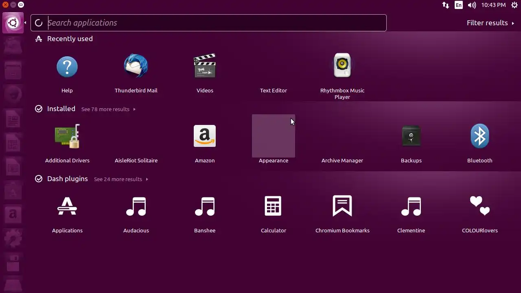The width and height of the screenshot is (521, 293).
Task: Select the COLOURlovers plugin icon
Action: (x=480, y=206)
